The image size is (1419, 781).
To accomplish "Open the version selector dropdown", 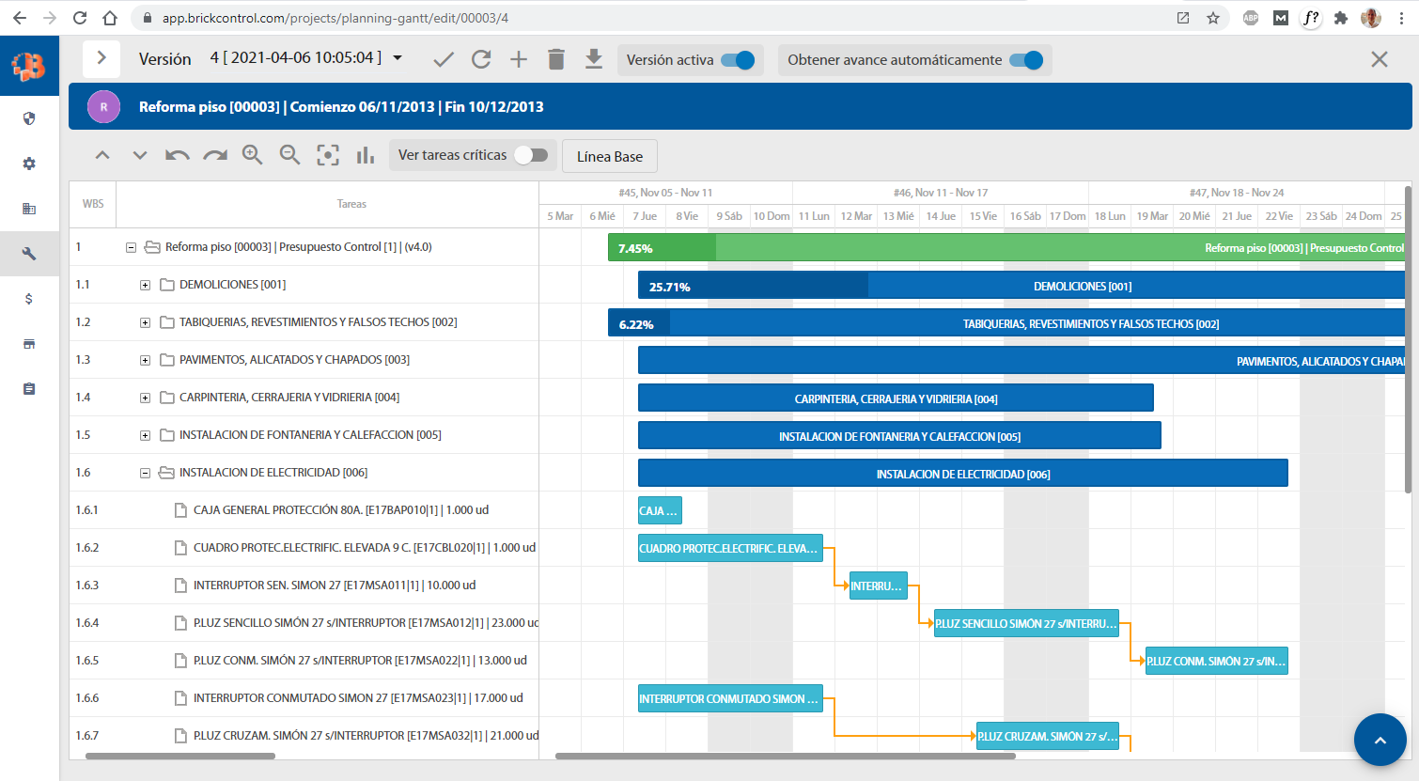I will 397,58.
